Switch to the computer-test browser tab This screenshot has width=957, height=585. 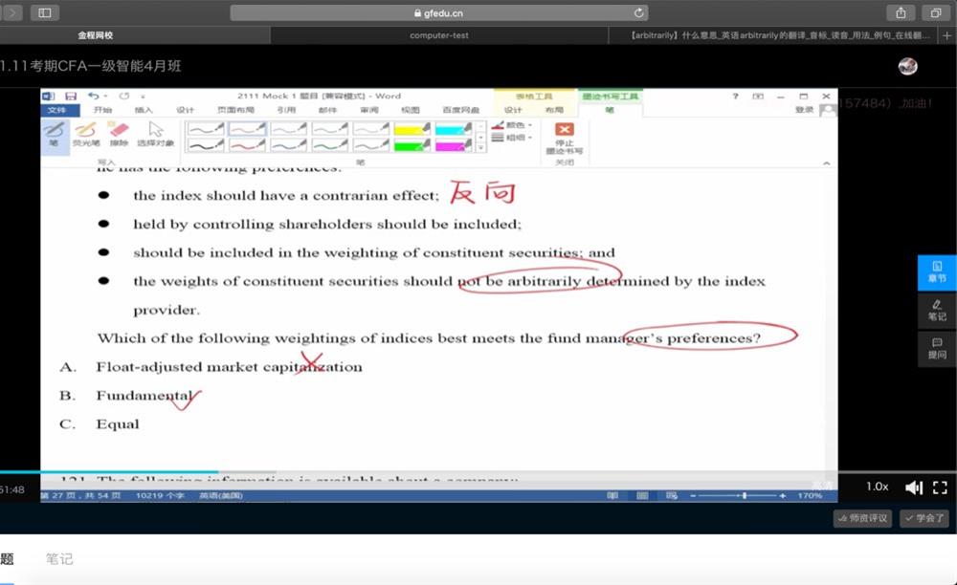(438, 35)
